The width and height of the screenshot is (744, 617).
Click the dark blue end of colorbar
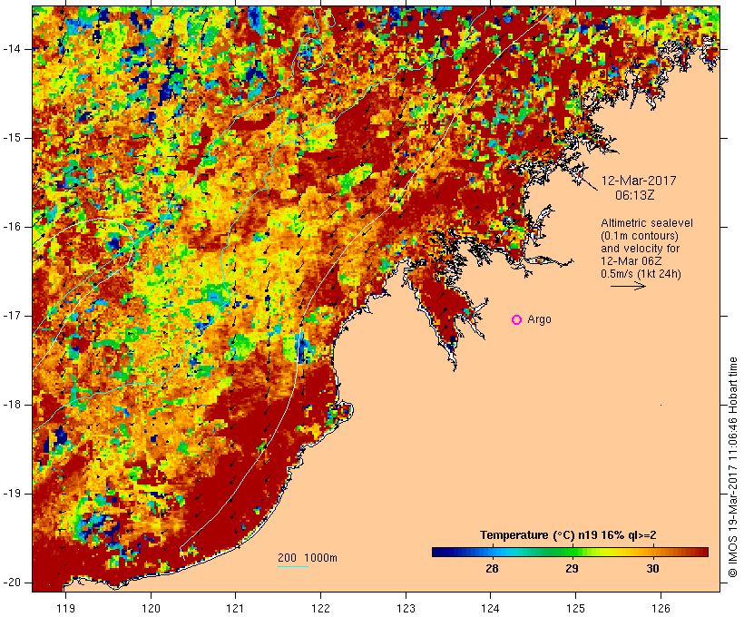click(441, 552)
